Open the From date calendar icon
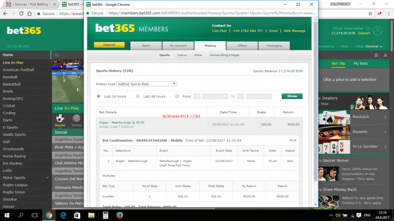The image size is (394, 221). tap(197, 97)
